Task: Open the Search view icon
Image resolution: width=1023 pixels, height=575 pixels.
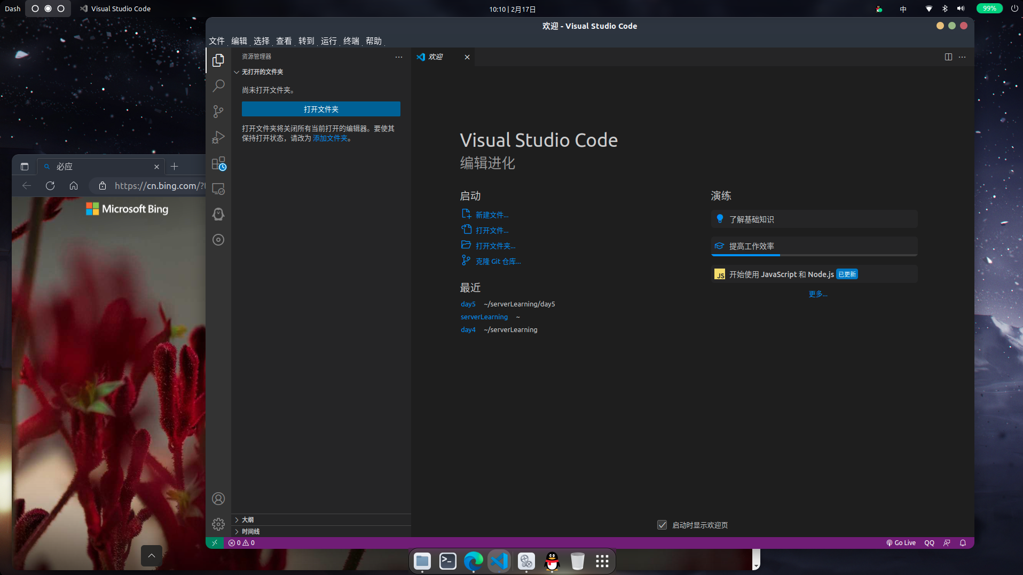Action: click(218, 86)
